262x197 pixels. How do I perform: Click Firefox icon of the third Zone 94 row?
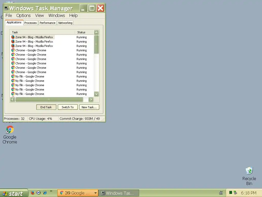tap(13, 46)
